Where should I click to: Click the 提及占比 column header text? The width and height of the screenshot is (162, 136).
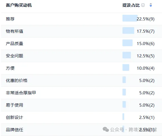click(x=131, y=5)
